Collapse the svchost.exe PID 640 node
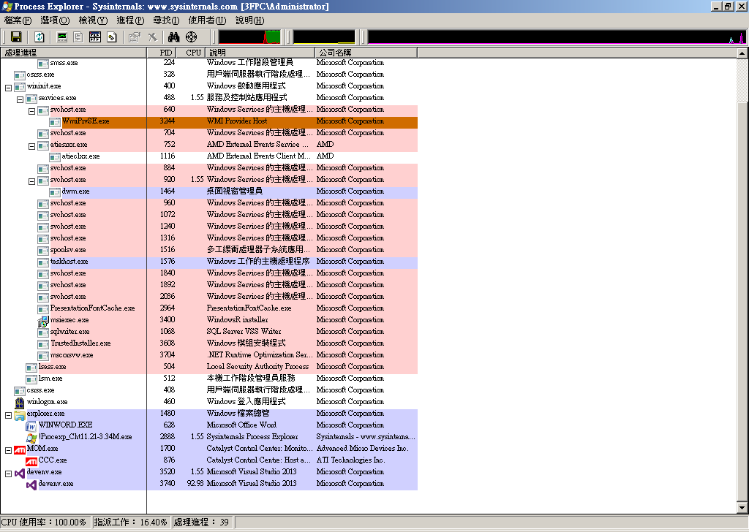 click(x=31, y=111)
